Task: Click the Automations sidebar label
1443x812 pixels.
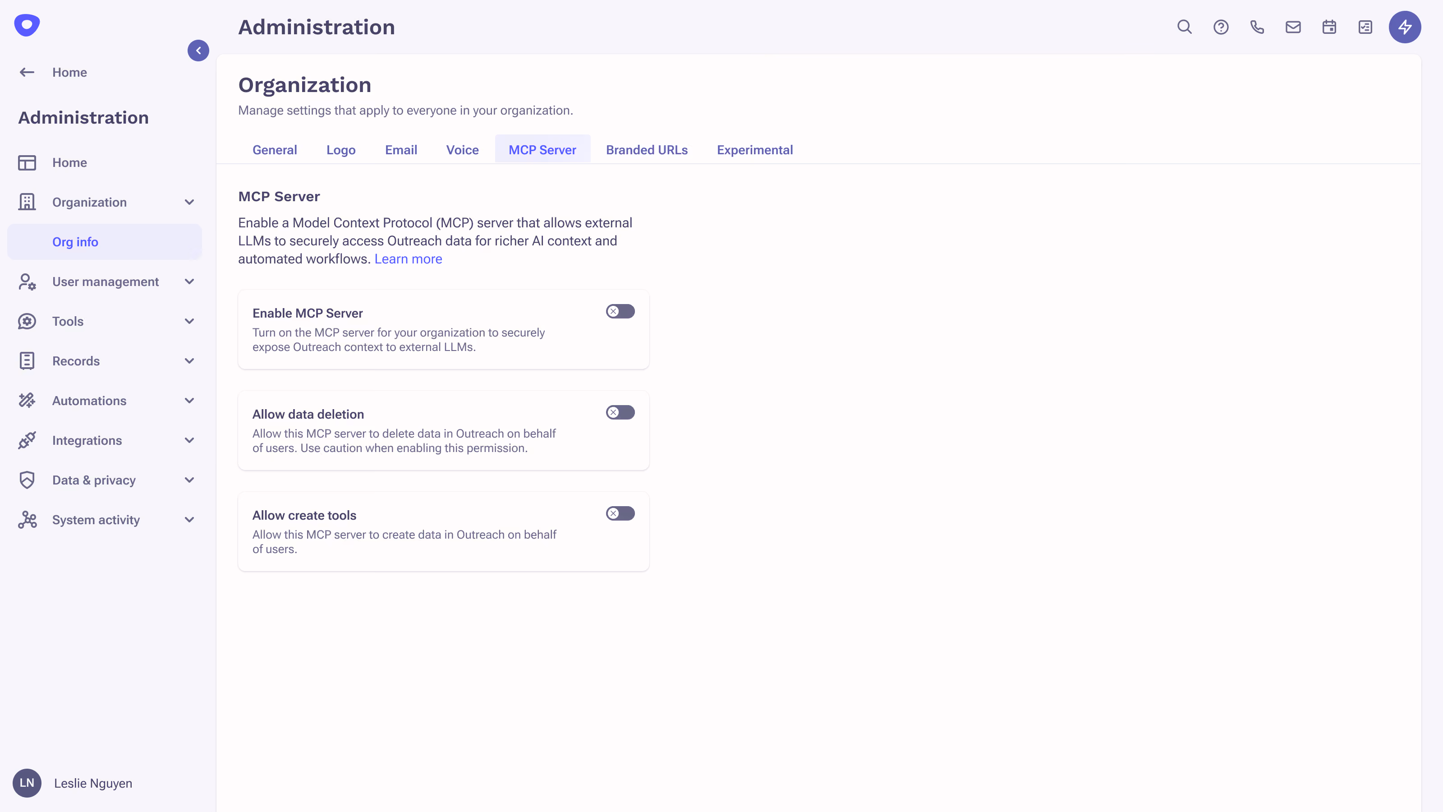Action: point(89,401)
